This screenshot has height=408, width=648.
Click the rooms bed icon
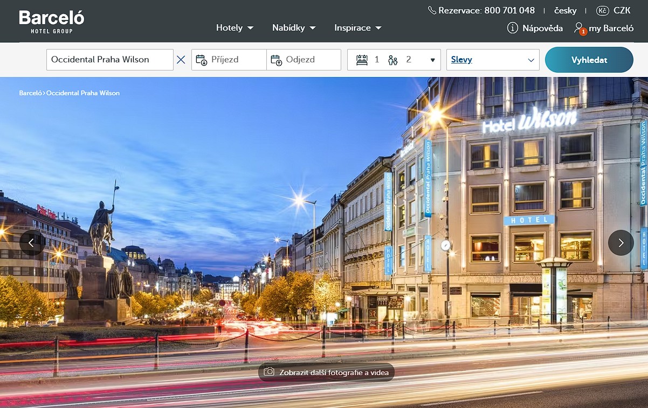pos(362,60)
